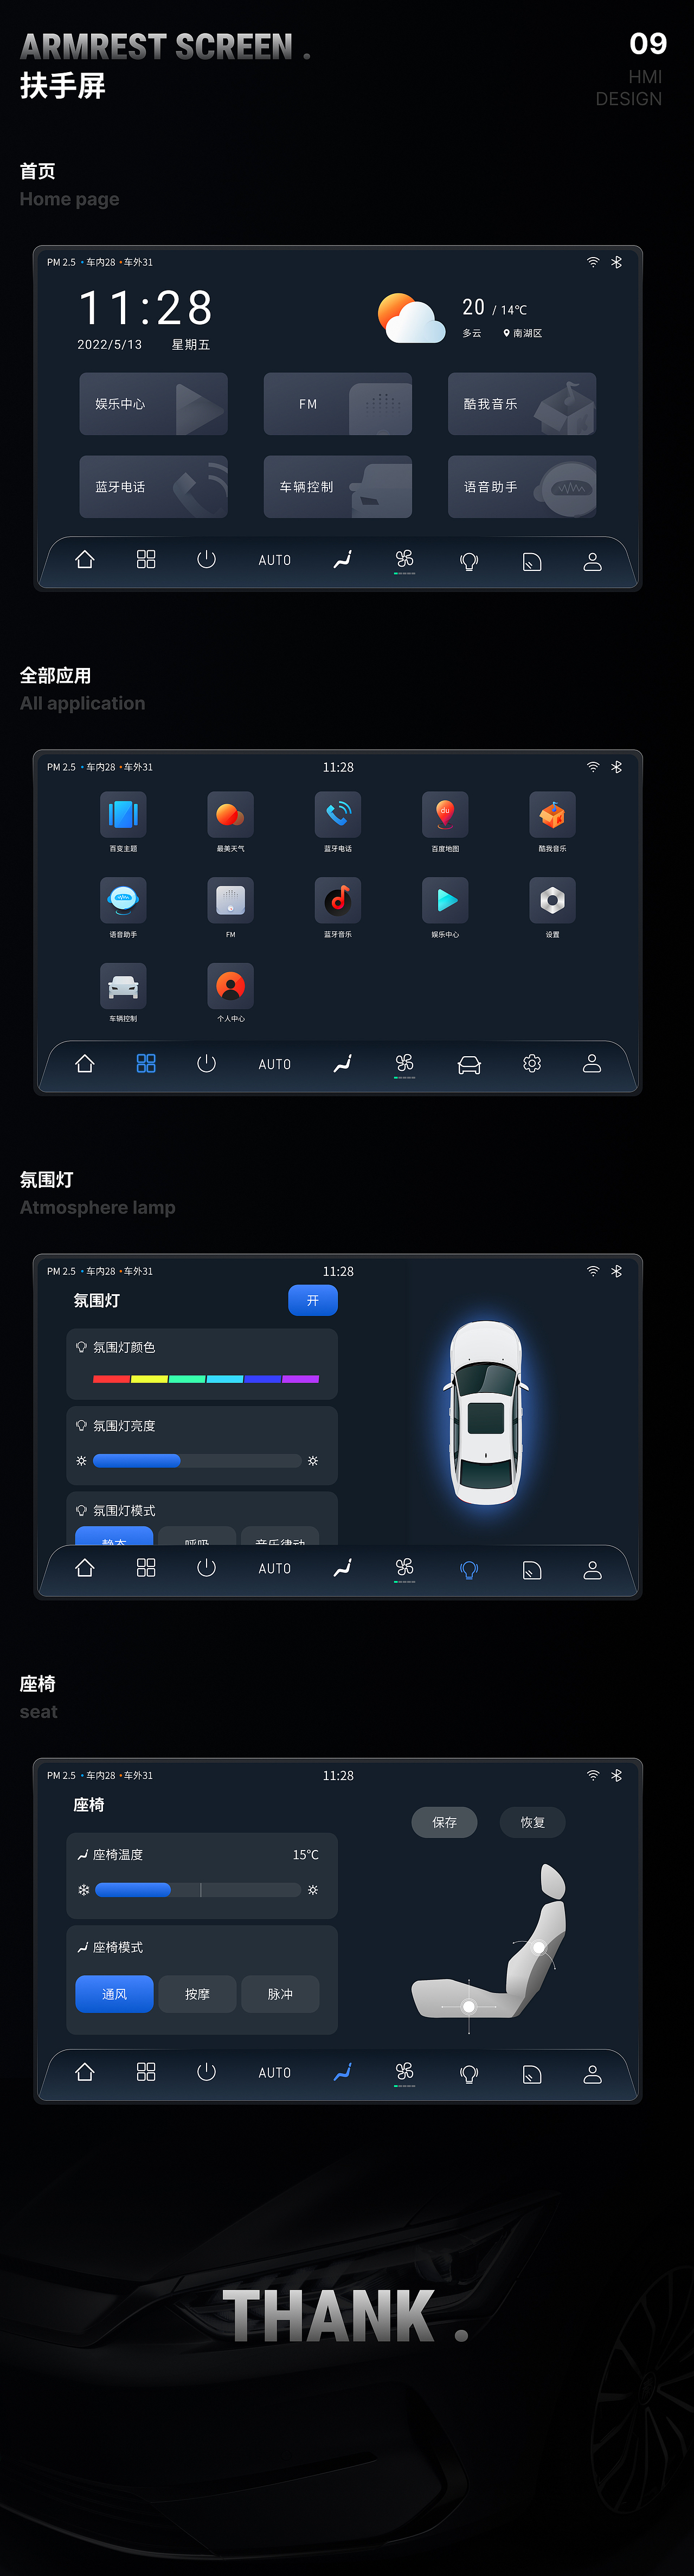The height and width of the screenshot is (2576, 694).
Task: Click the highlighted blue all-apps grid icon
Action: tap(146, 1063)
